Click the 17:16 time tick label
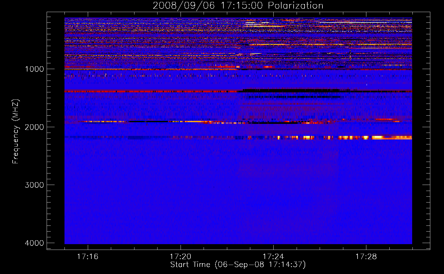Viewport: 444px width, 274px height. click(x=88, y=257)
